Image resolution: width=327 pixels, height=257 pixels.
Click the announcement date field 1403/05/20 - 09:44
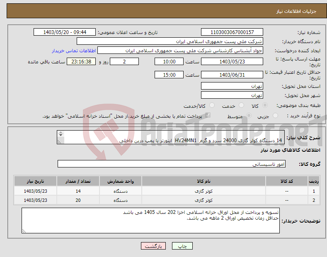[x=65, y=32]
